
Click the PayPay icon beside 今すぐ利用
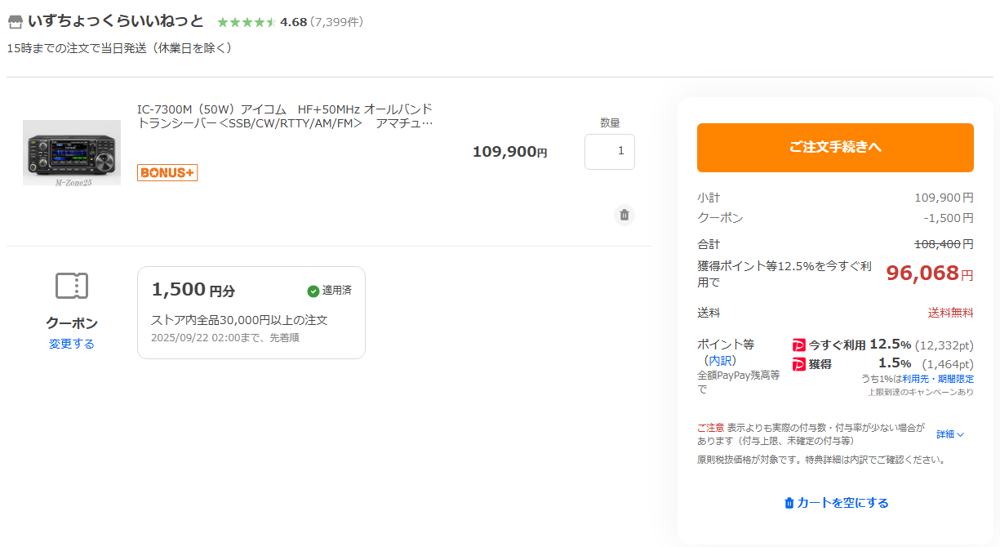coord(799,345)
